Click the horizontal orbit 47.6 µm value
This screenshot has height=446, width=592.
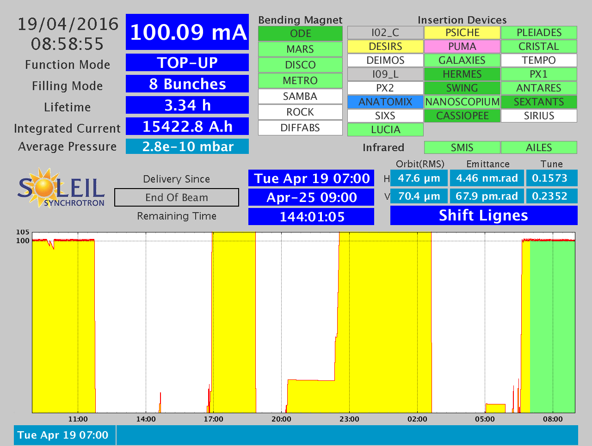tap(419, 178)
